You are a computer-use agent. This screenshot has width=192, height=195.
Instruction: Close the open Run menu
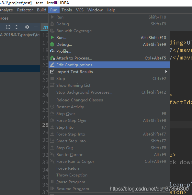[54, 10]
